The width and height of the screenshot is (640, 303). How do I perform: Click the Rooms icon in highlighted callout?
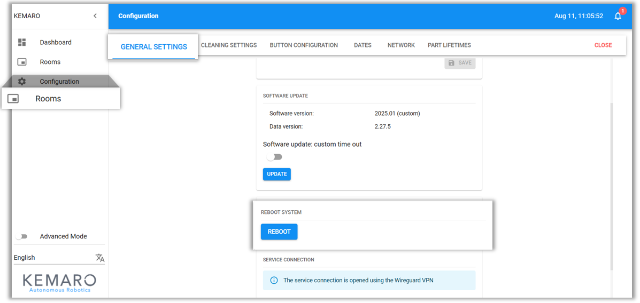pos(13,99)
